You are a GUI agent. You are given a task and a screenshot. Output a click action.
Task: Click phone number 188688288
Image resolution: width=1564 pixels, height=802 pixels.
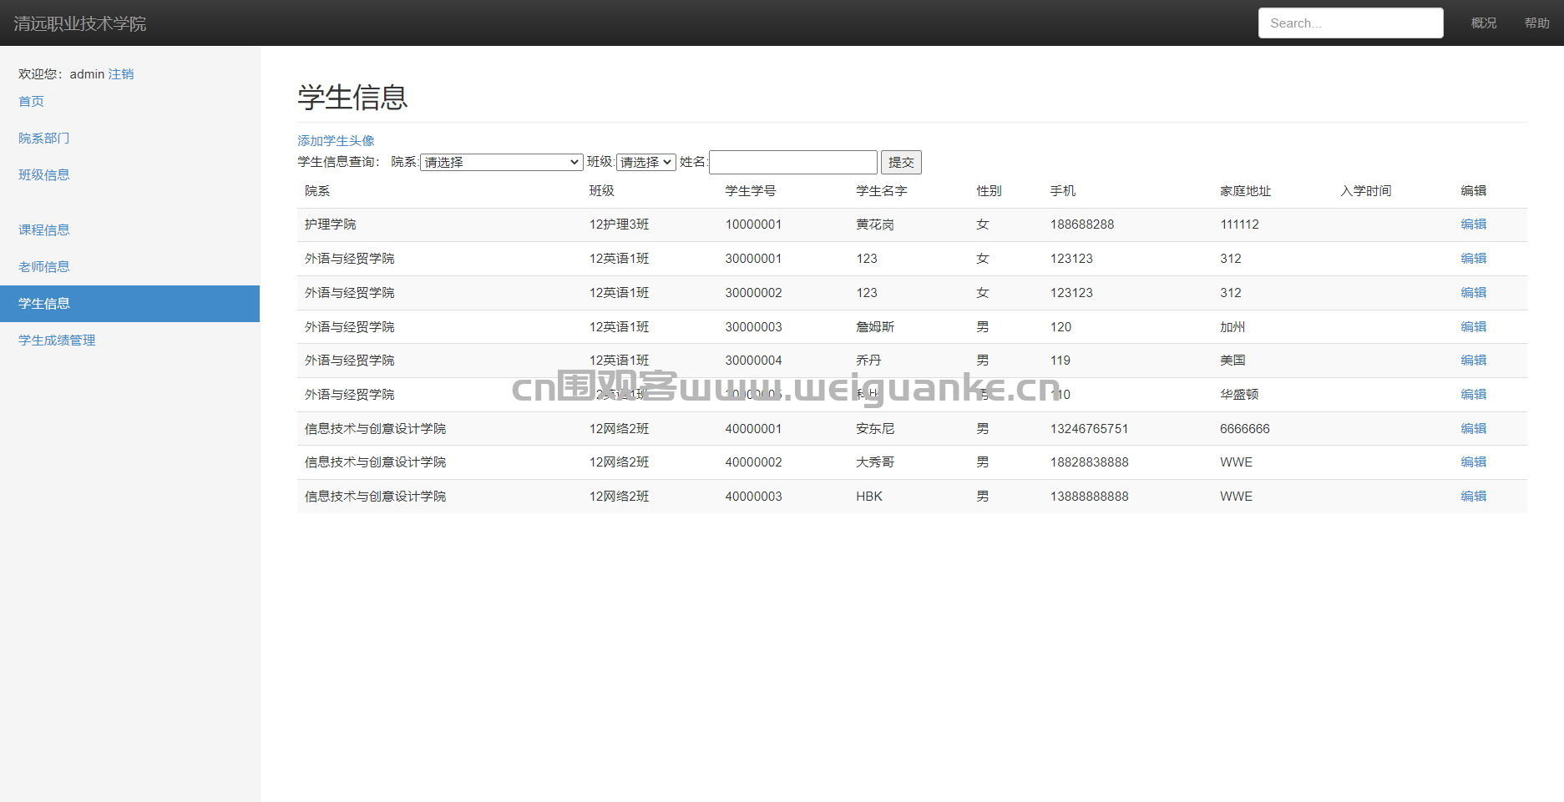click(x=1082, y=224)
